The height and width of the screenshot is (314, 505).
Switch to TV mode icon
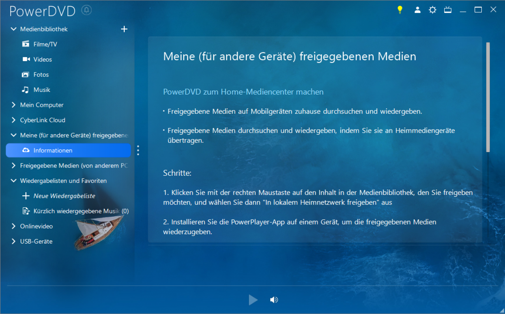pos(448,10)
